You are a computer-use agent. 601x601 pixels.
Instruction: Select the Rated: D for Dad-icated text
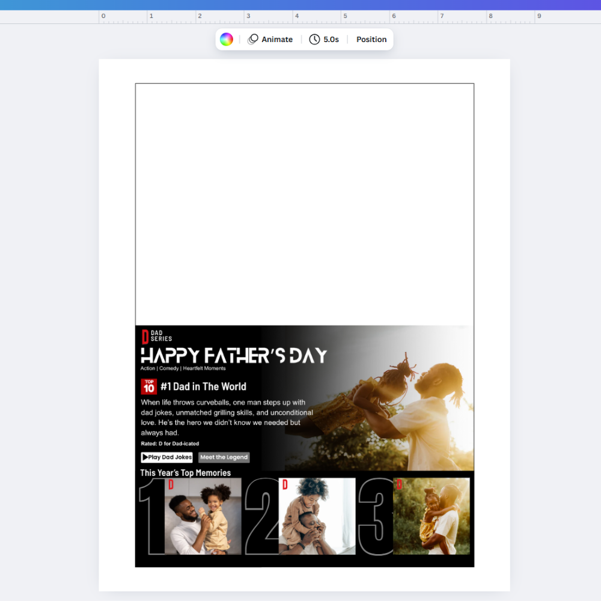coord(170,444)
